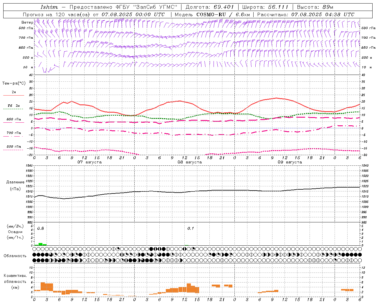
Task: Click the "(мм/3ч.)" precipitation unit label
Action: [15, 226]
